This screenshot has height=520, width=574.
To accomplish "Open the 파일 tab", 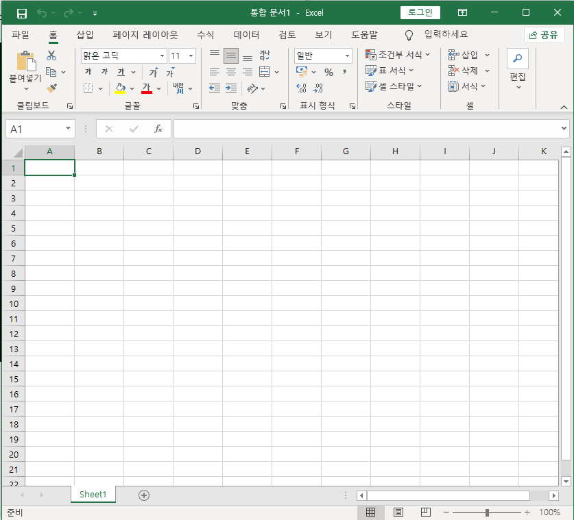I will pos(20,35).
